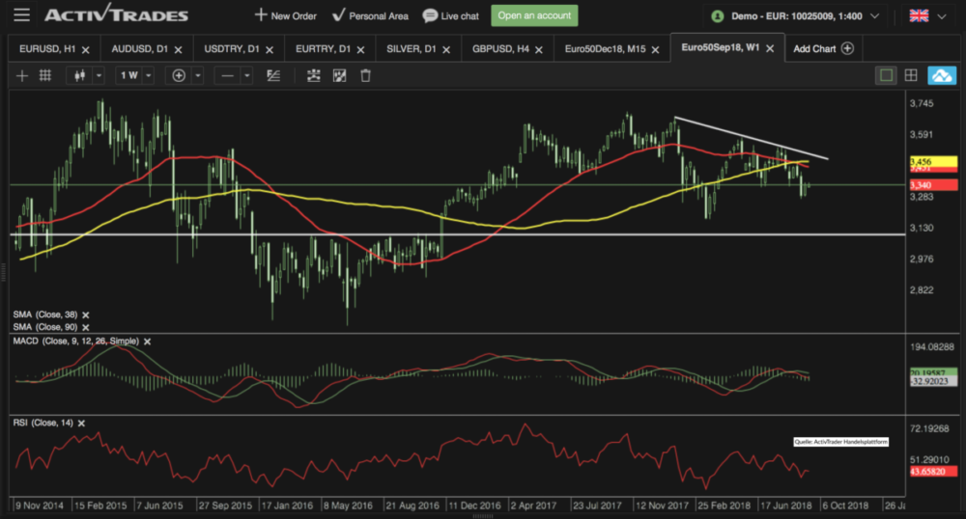This screenshot has width=966, height=519.
Task: Click the chart objects/template icon
Action: 314,75
